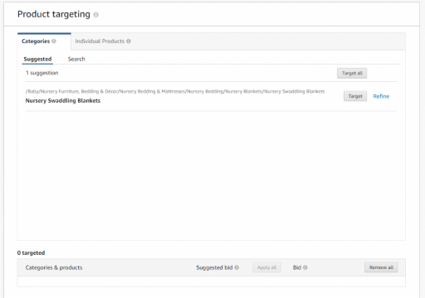Click Refine link for Nursery Swaddling Blankets
The image size is (425, 298).
pos(381,96)
